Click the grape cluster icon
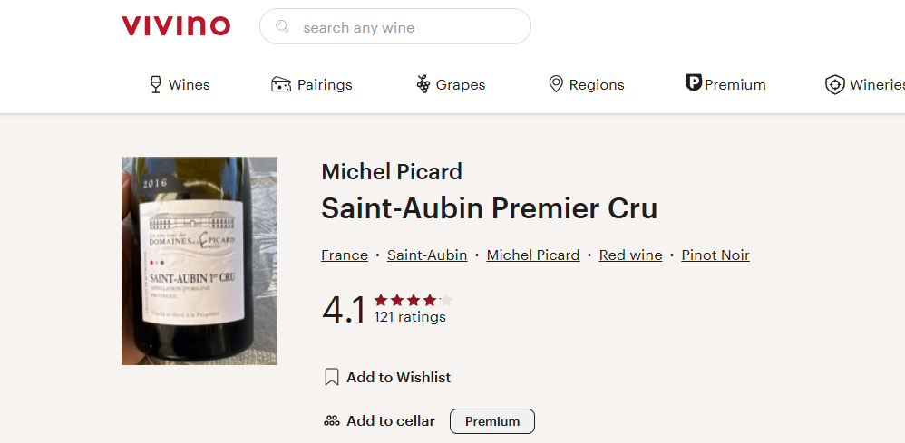This screenshot has width=905, height=443. click(423, 85)
